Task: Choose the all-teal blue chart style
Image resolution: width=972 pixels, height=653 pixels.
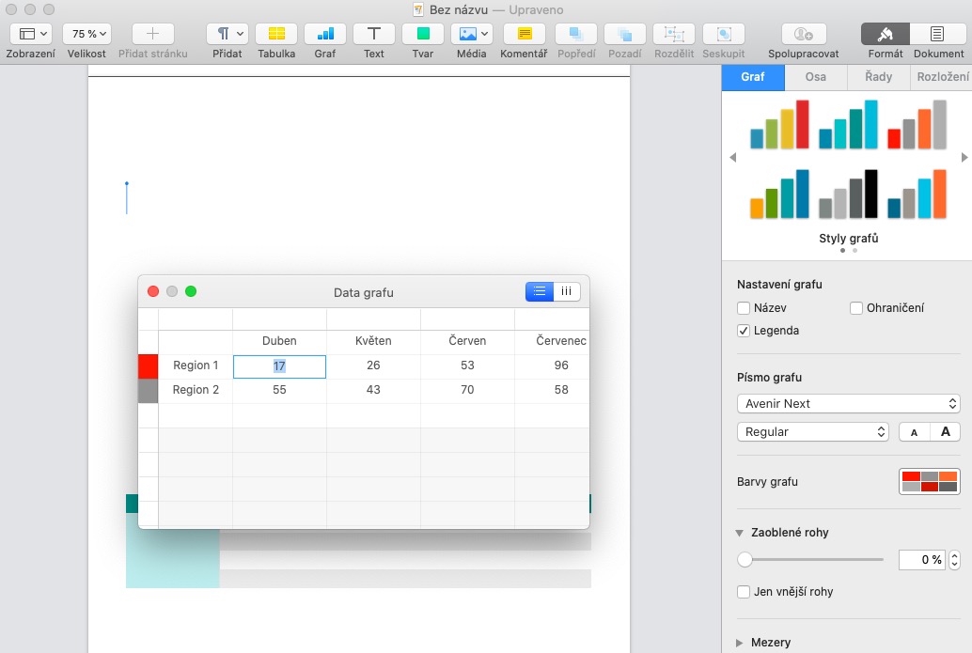Action: (848, 125)
